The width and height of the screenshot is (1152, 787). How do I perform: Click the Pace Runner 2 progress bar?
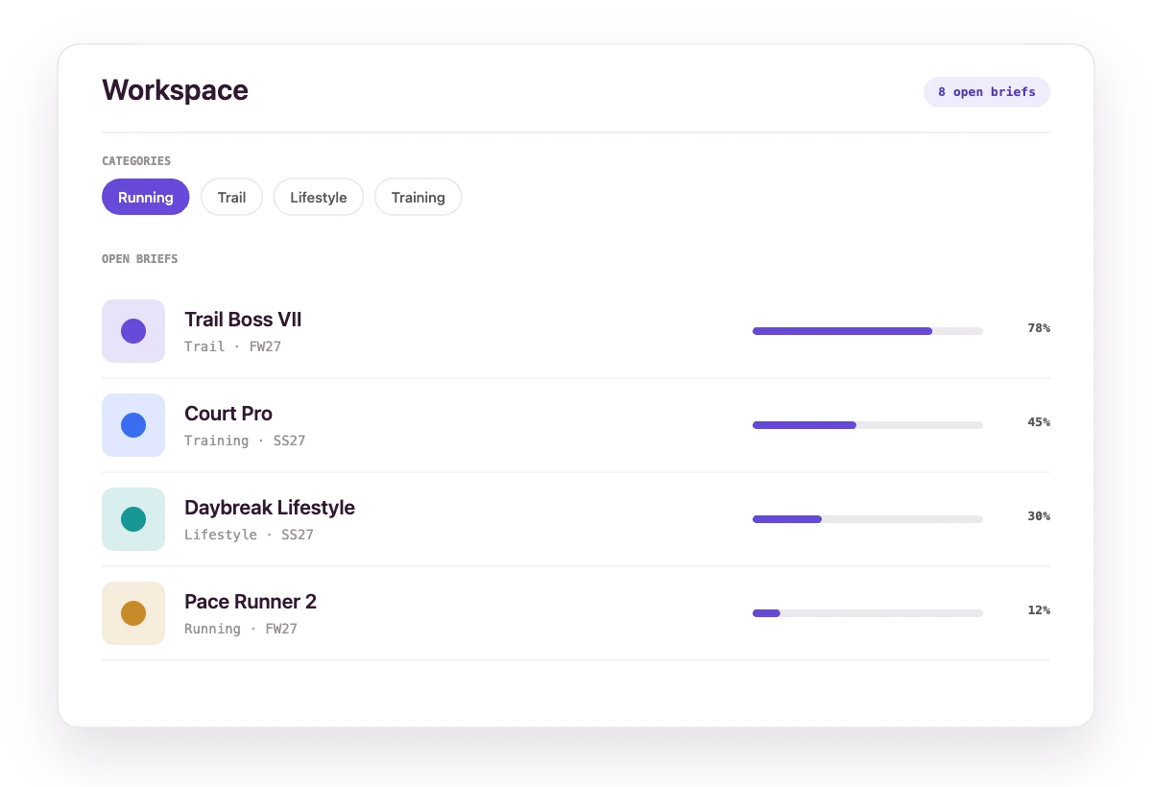pos(868,613)
